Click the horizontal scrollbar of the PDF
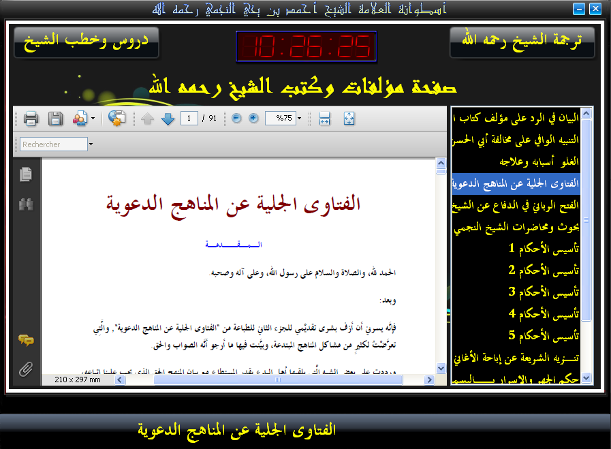The height and width of the screenshot is (449, 611). (272, 380)
